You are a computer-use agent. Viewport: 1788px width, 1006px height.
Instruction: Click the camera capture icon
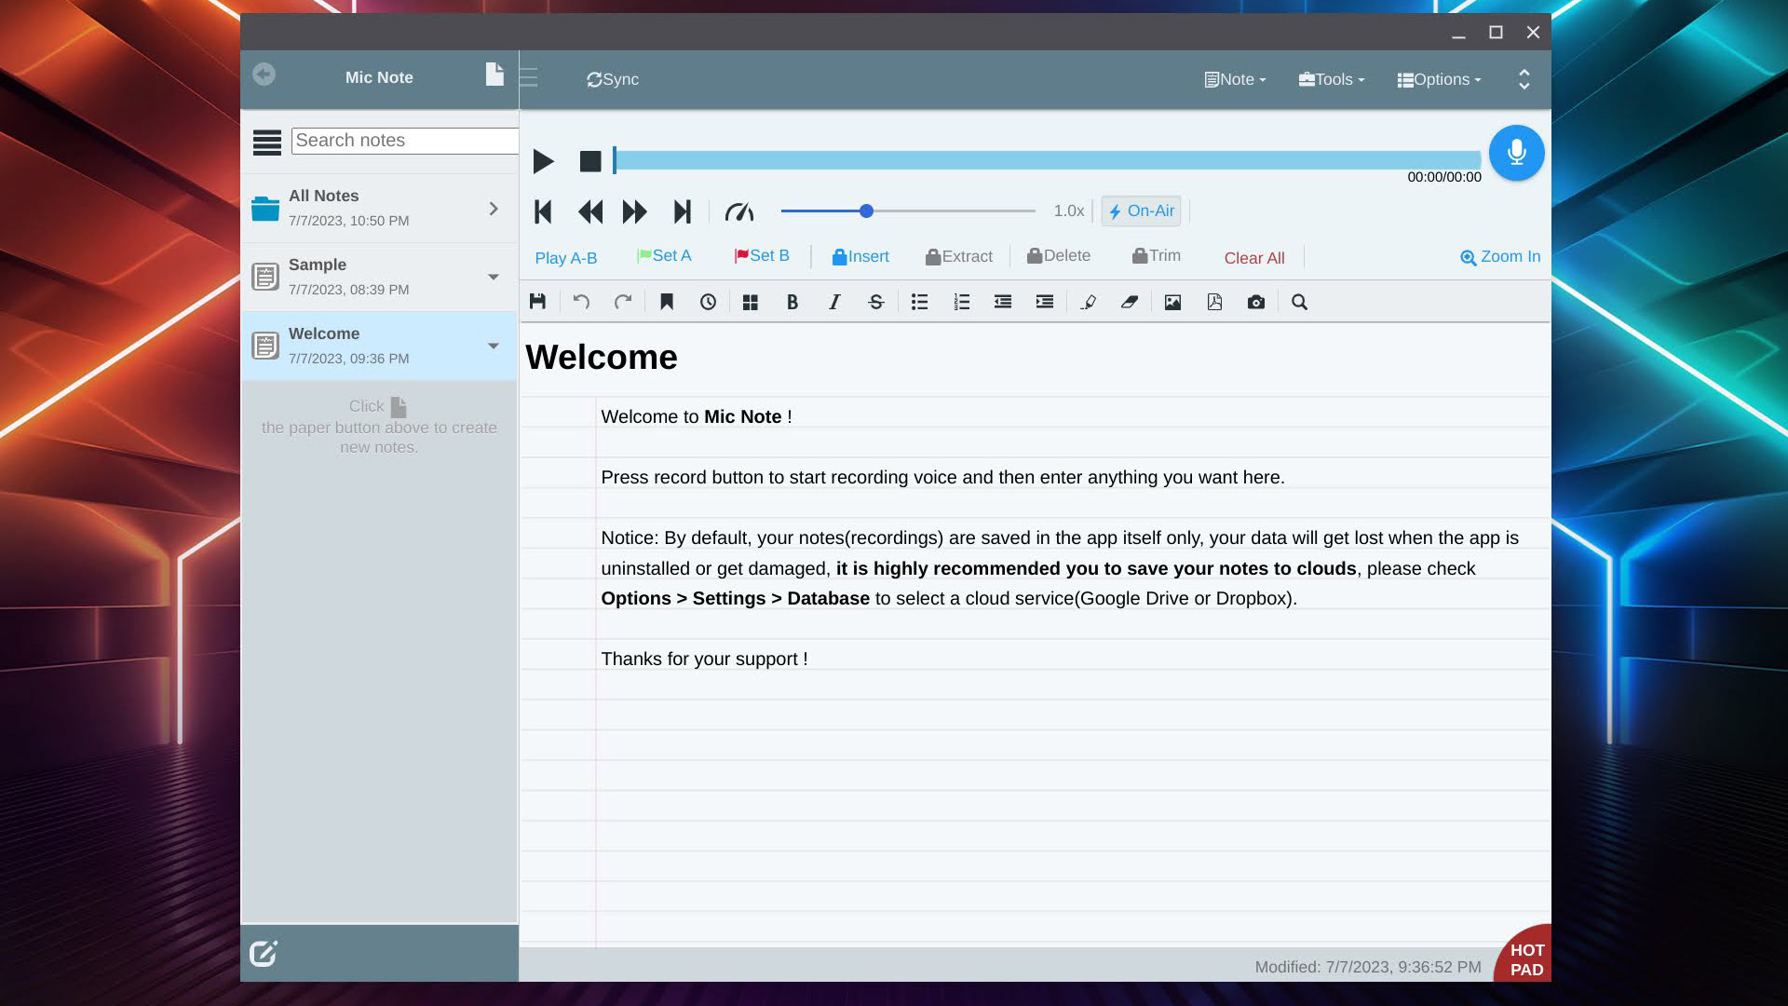pyautogui.click(x=1256, y=302)
